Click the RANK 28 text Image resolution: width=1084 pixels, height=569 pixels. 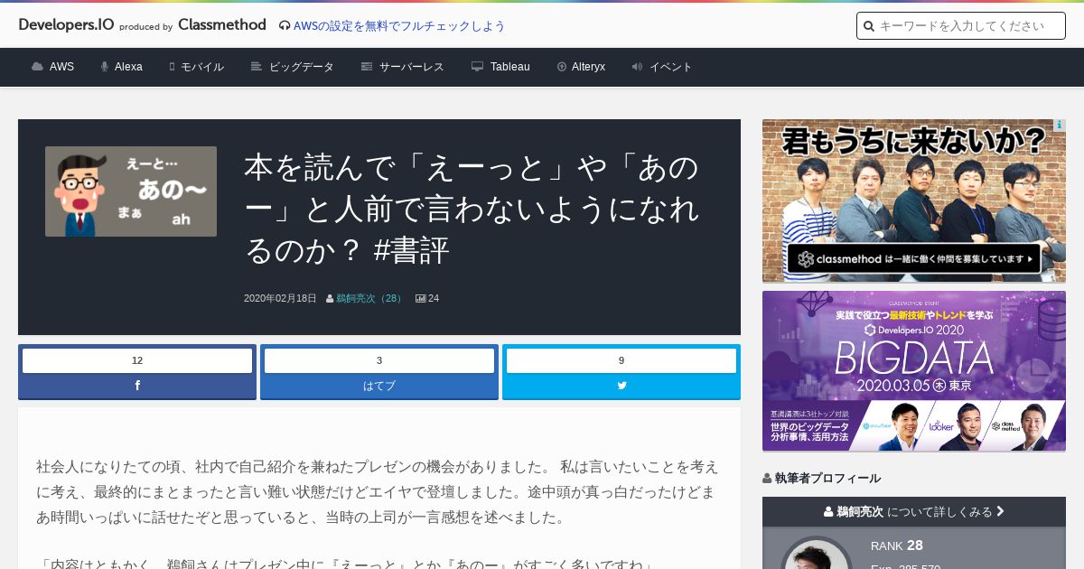(x=897, y=546)
